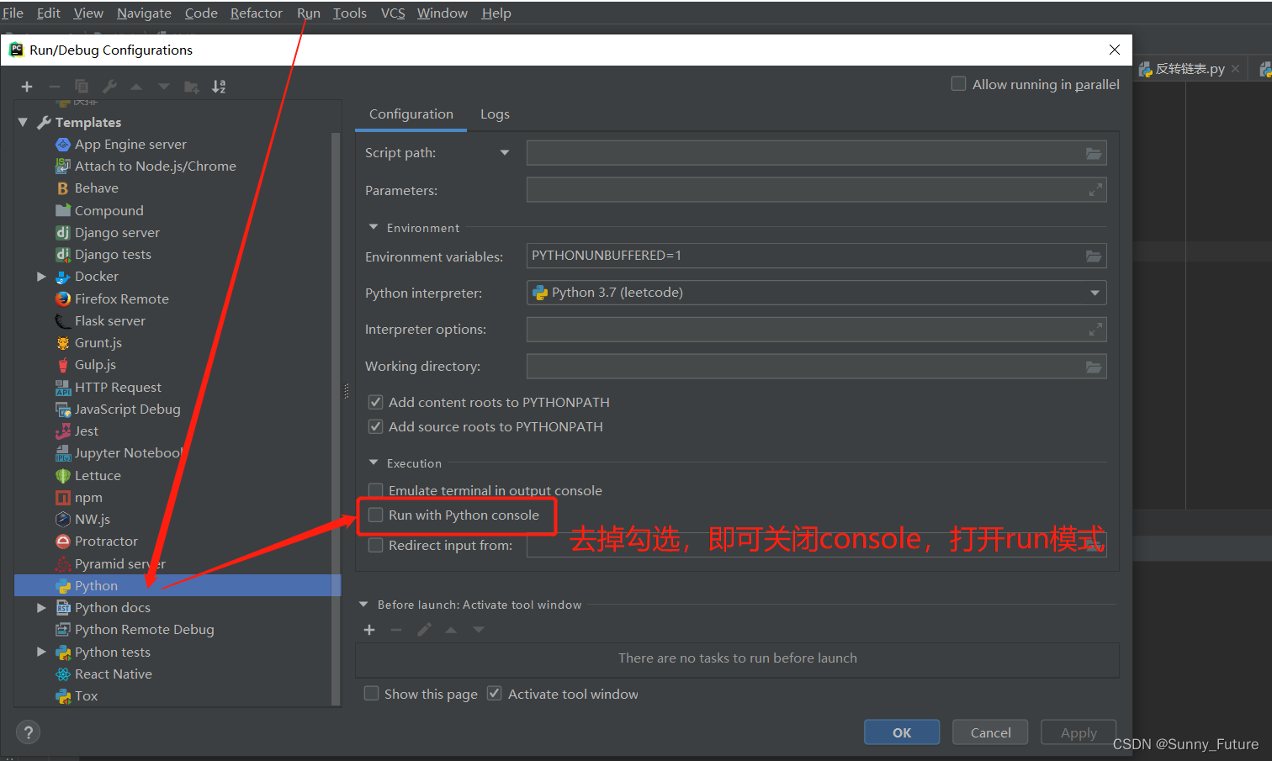This screenshot has height=761, width=1272.
Task: Enable Allow running in parallel
Action: click(958, 84)
